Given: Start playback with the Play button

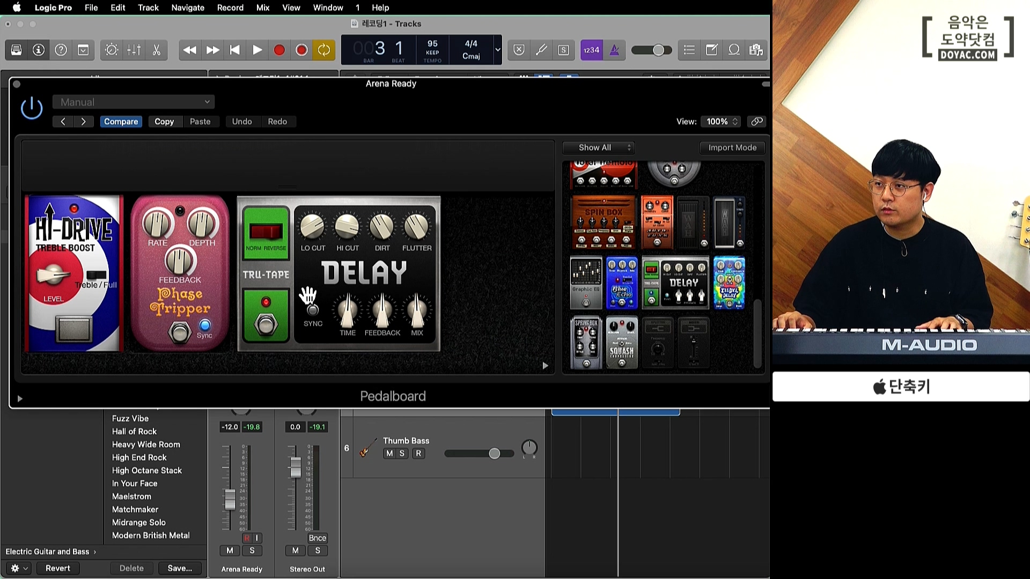Looking at the screenshot, I should (257, 50).
